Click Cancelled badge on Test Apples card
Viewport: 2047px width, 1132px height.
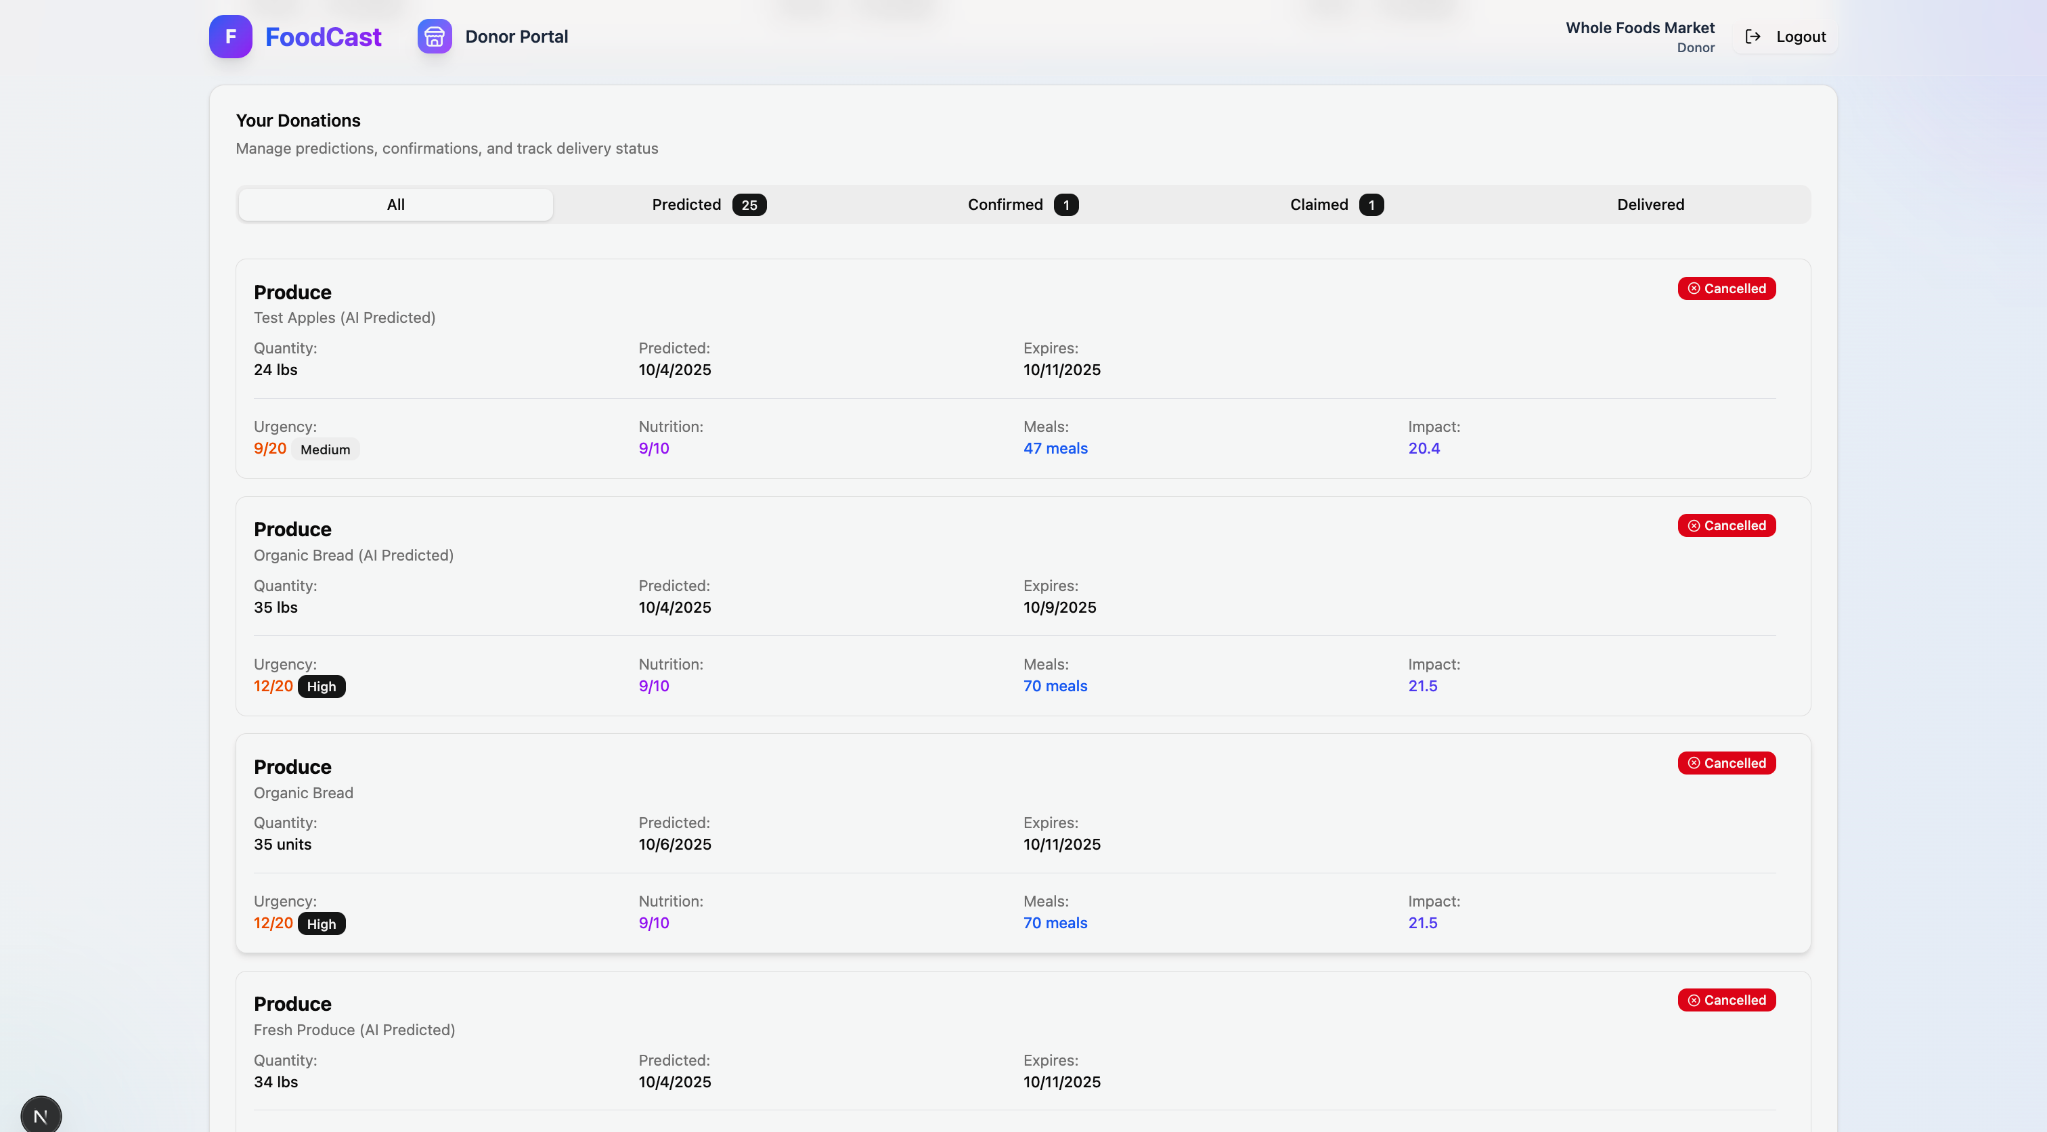[x=1726, y=288]
